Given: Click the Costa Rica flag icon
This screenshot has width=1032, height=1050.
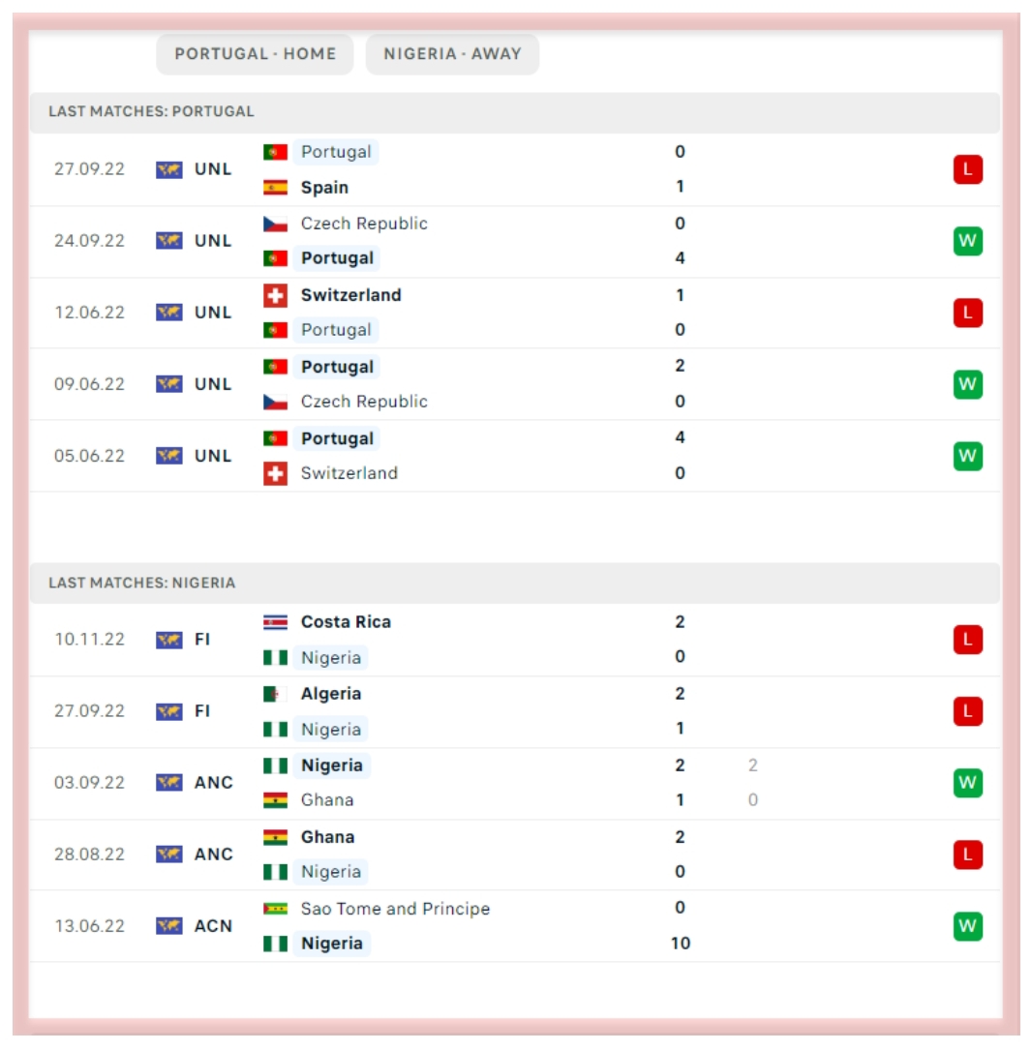Looking at the screenshot, I should (x=275, y=622).
